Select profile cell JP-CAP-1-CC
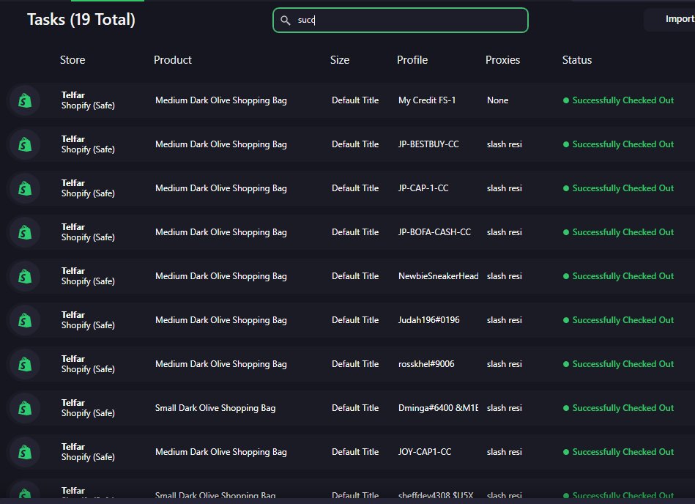The image size is (695, 504). 423,188
